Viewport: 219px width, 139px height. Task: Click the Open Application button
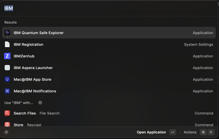pyautogui.click(x=151, y=132)
